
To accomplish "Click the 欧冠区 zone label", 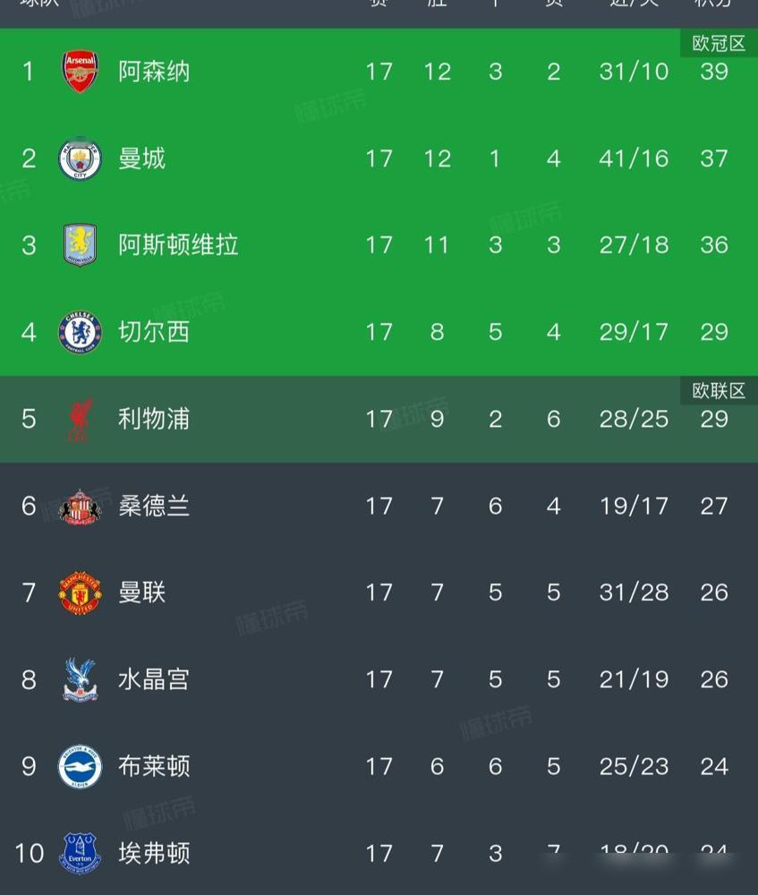I will pyautogui.click(x=717, y=43).
